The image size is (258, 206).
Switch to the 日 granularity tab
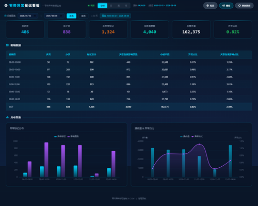[111, 6]
